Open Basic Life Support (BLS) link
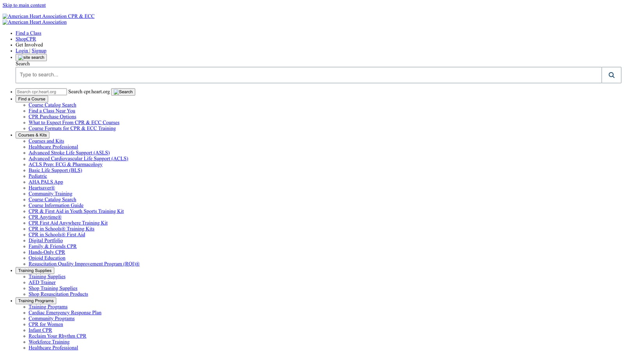The height and width of the screenshot is (351, 624). point(55,170)
